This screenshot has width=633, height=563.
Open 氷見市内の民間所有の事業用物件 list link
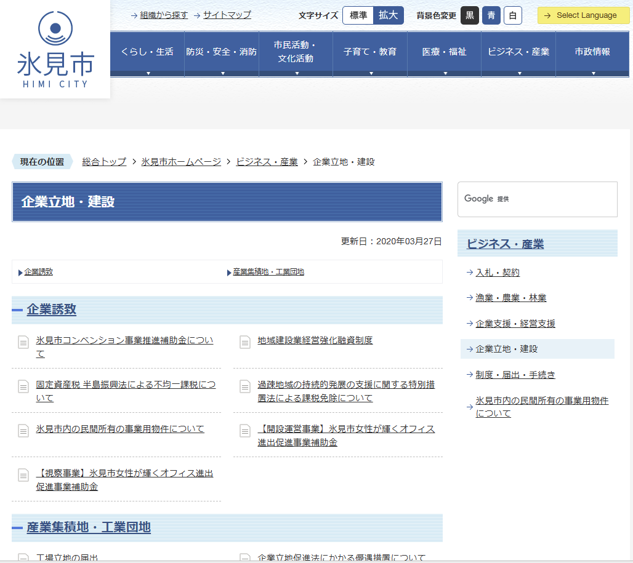pos(120,429)
